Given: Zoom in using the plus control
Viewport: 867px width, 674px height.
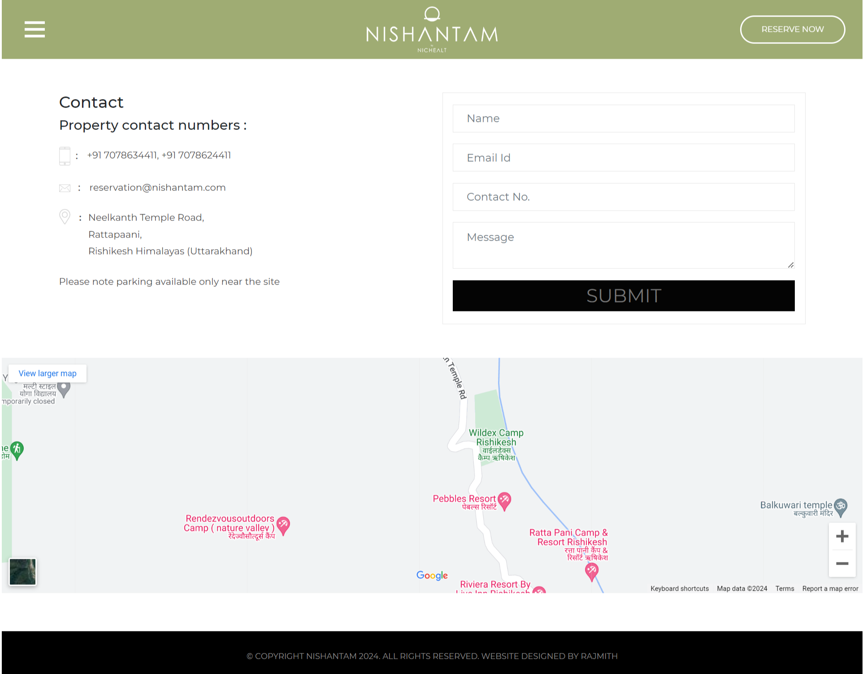Looking at the screenshot, I should point(842,536).
